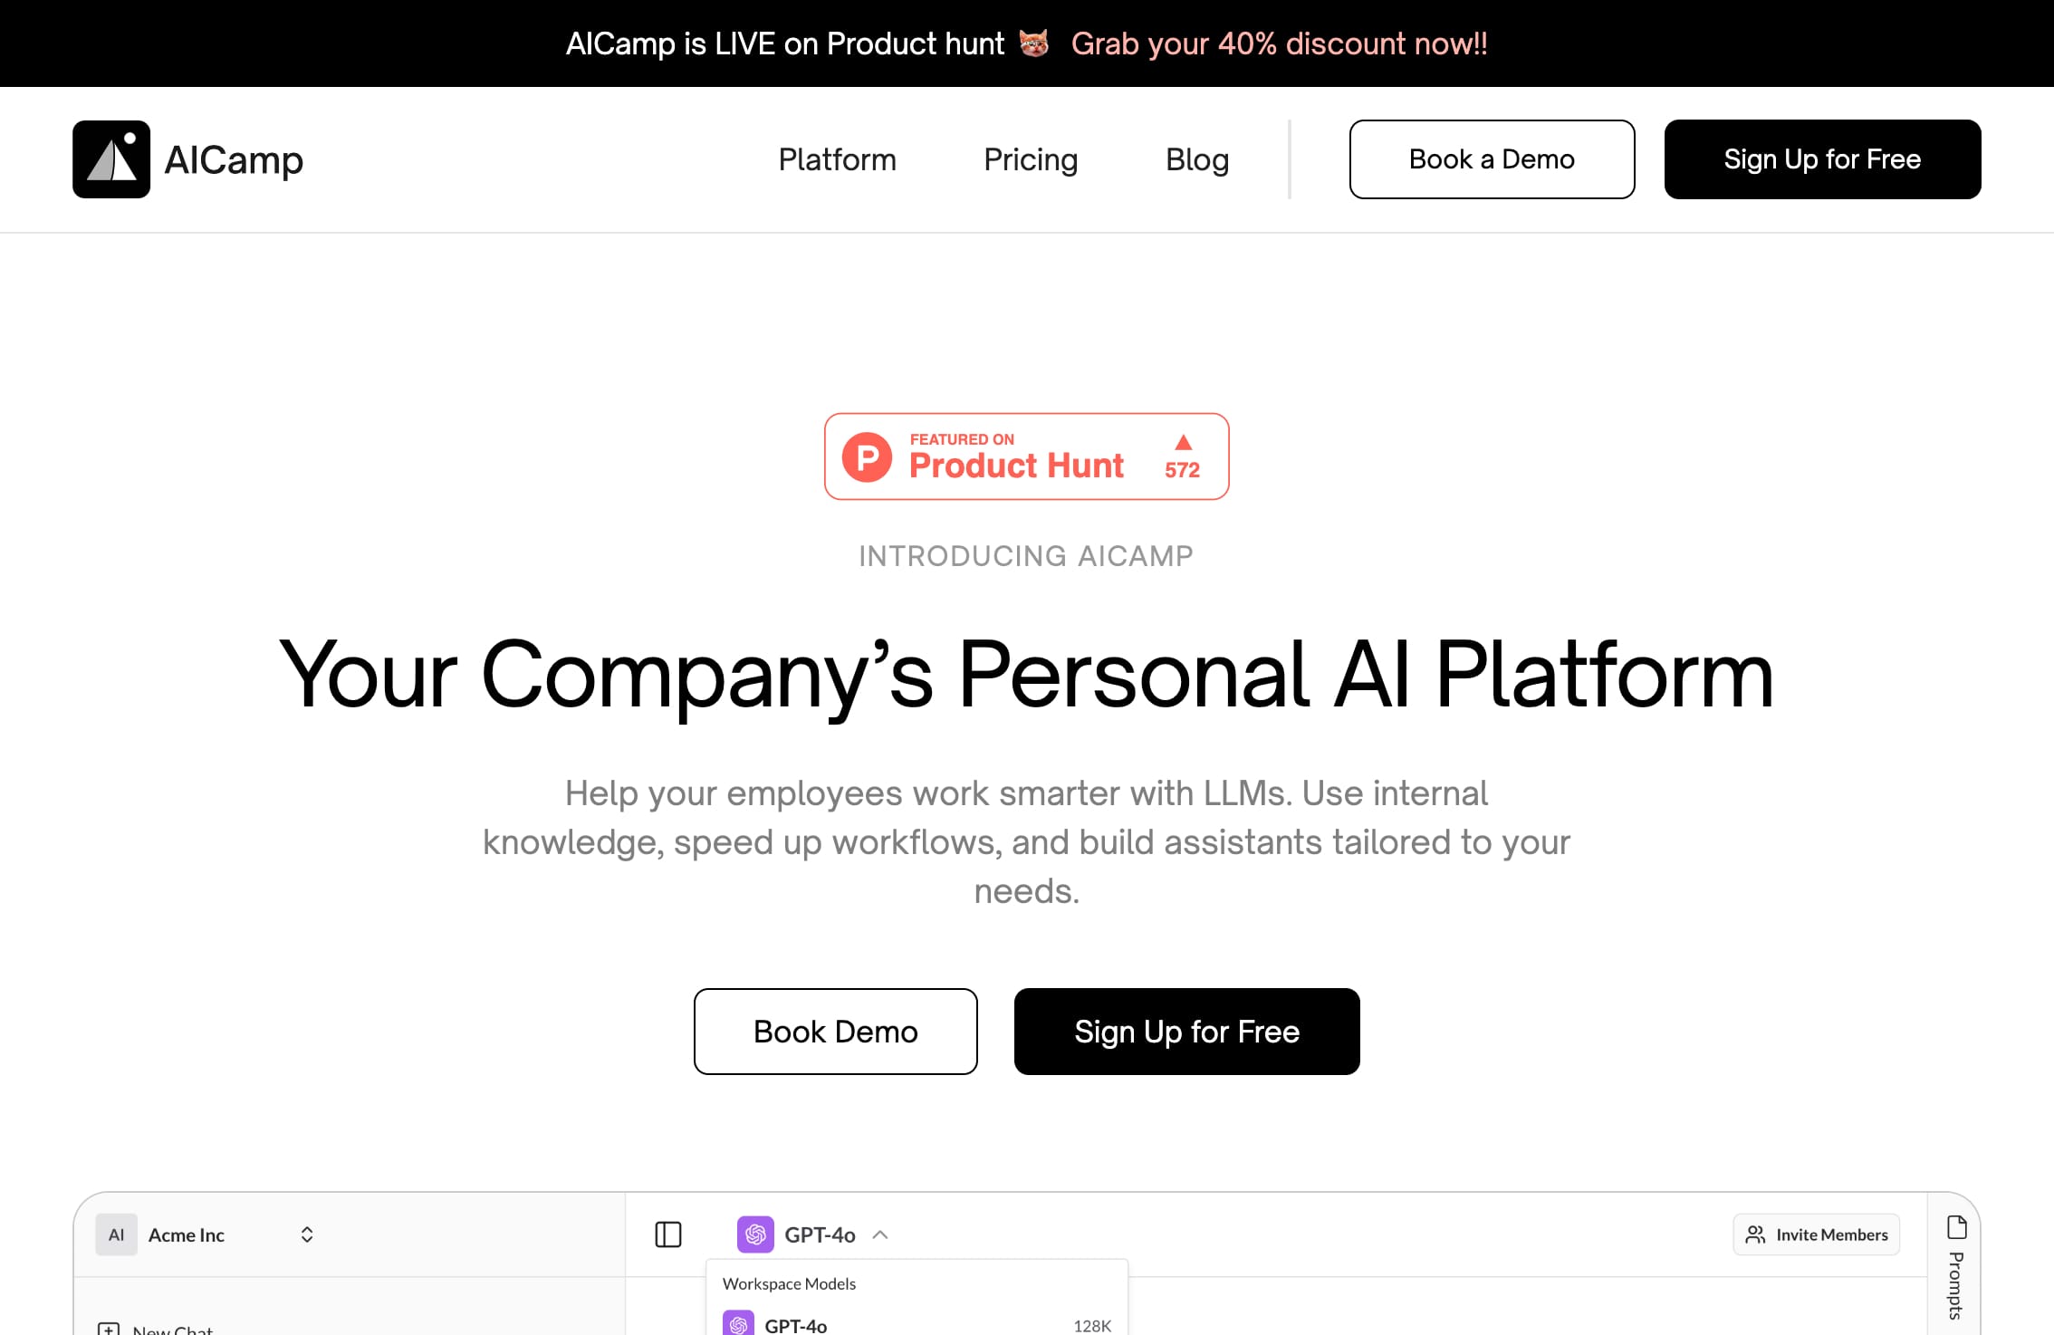The height and width of the screenshot is (1335, 2054).
Task: Expand the GPT-4o model dropdown
Action: pyautogui.click(x=813, y=1234)
